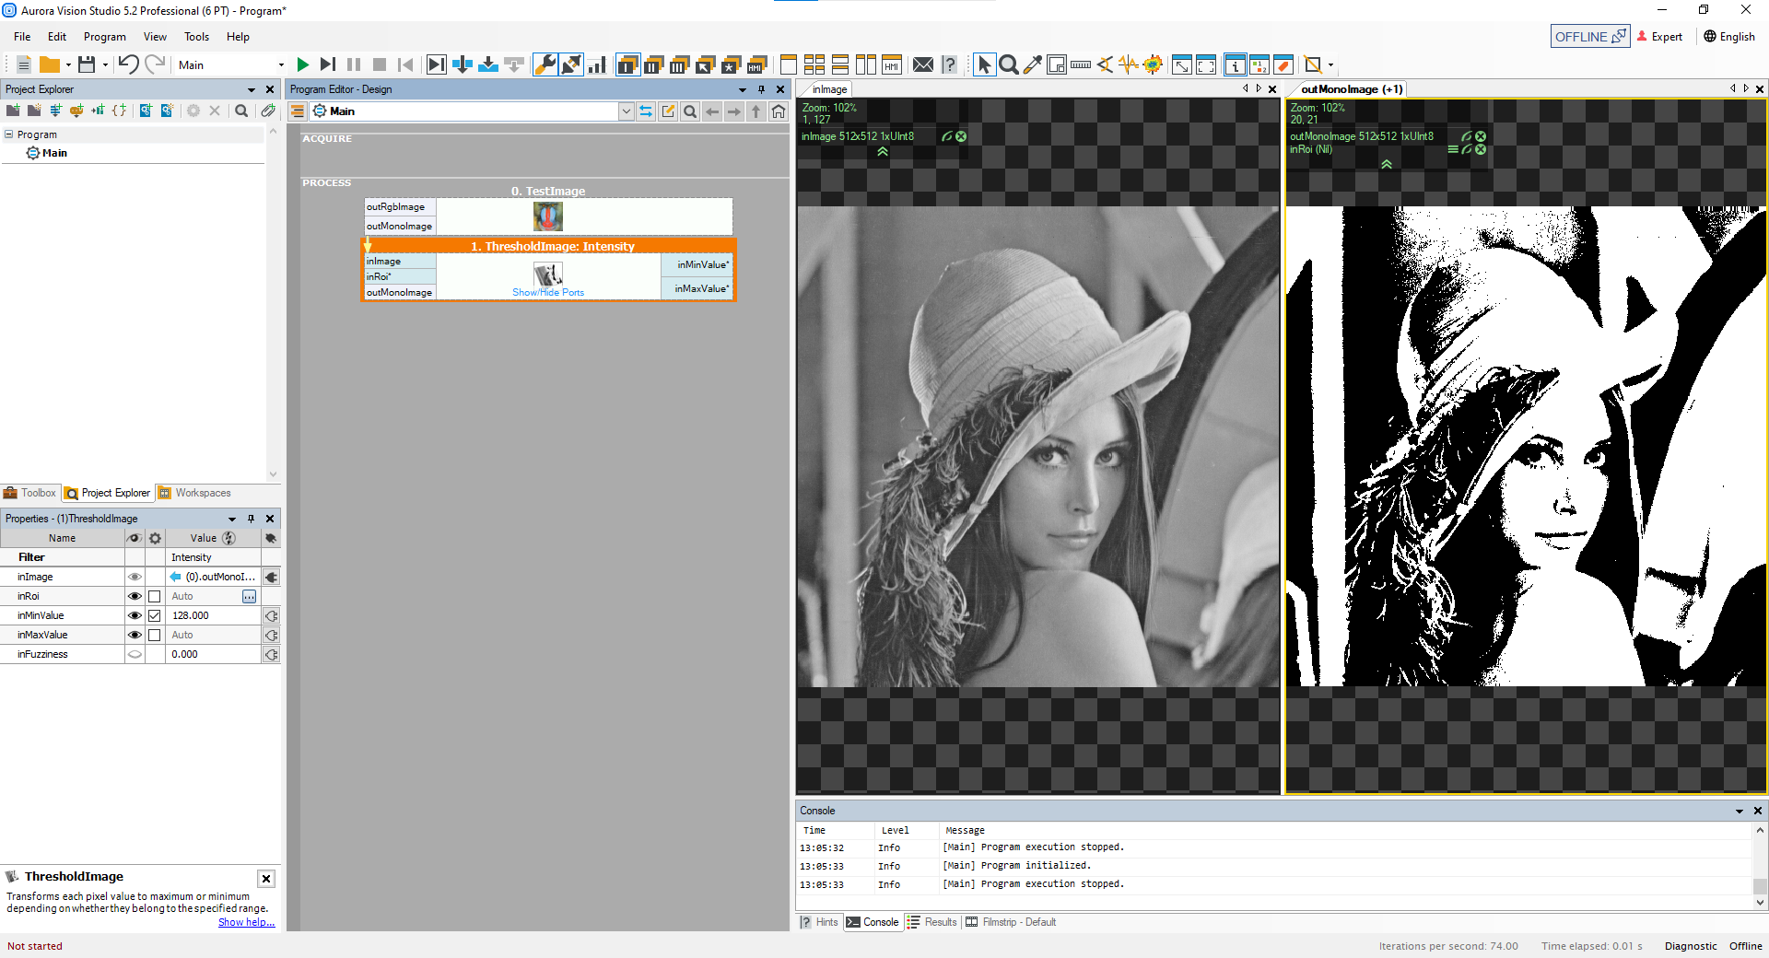Click the HMI window icon in the toolbar
Screen dimensions: 1769x958
point(891,64)
